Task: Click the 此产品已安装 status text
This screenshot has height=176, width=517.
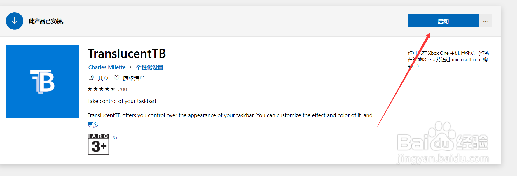Action: pos(47,21)
